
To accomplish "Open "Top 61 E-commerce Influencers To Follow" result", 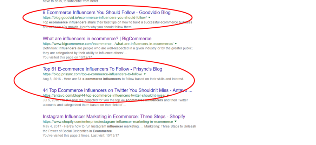I will point(103,69).
